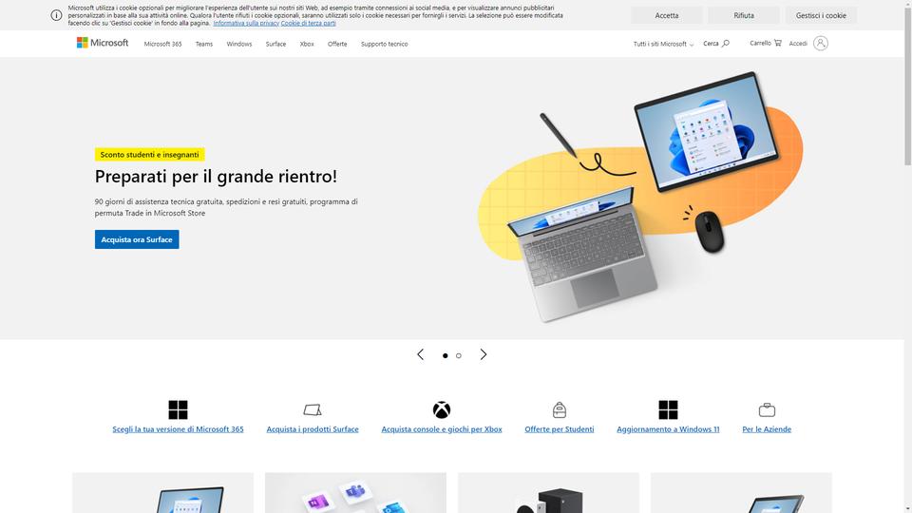Click the cookie banner info icon
Screen dimensions: 912x513
click(x=56, y=15)
